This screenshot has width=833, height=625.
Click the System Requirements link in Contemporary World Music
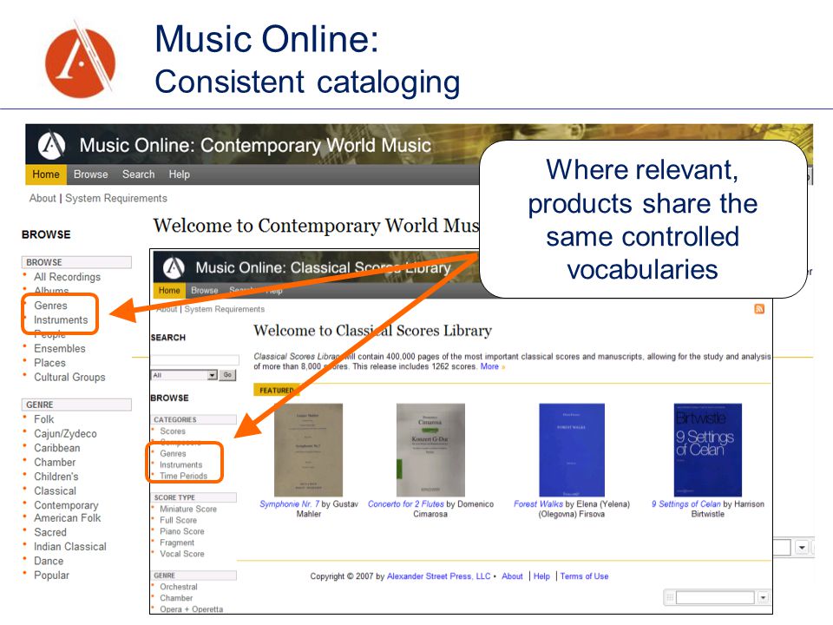click(x=115, y=198)
